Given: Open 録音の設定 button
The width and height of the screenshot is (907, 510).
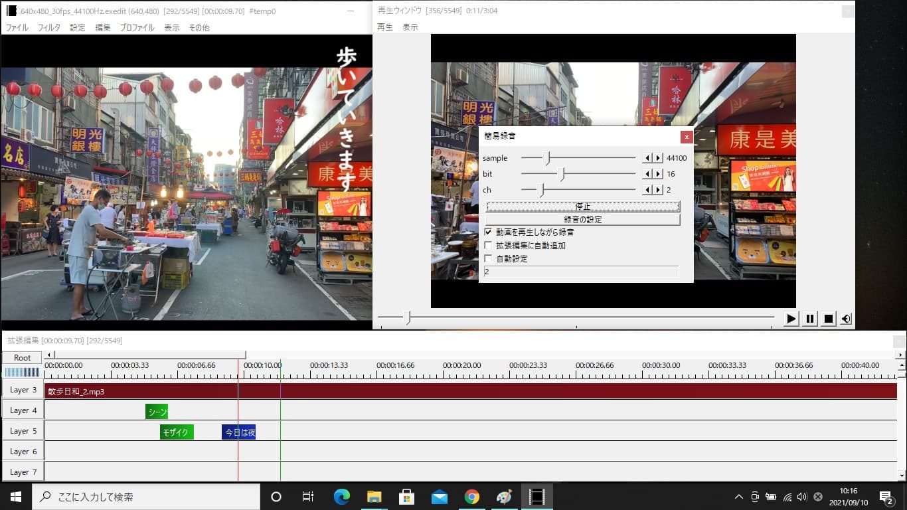Looking at the screenshot, I should 583,219.
